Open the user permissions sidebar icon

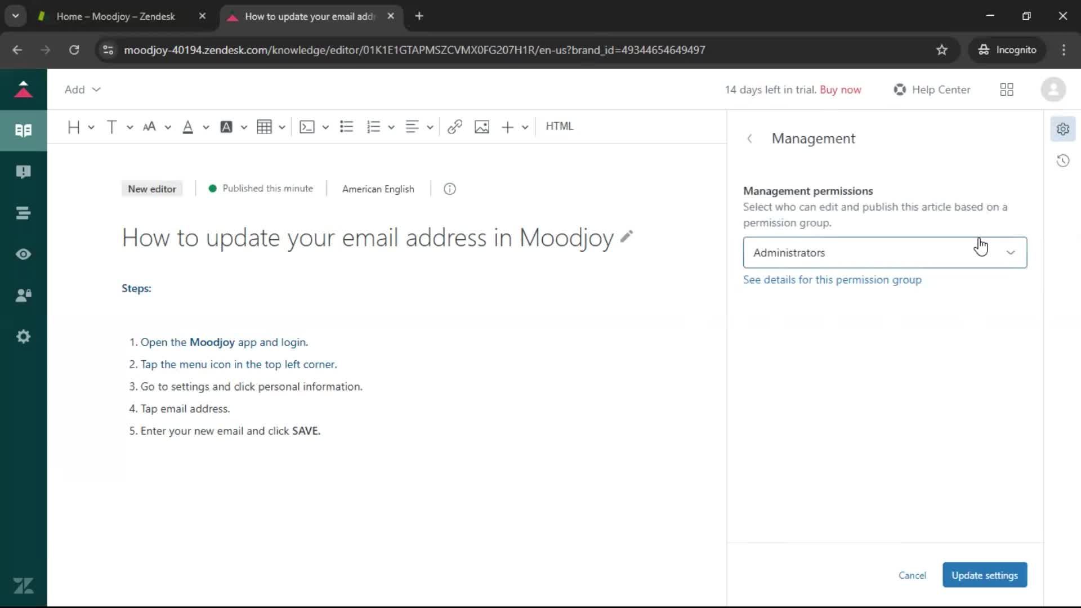click(x=23, y=296)
